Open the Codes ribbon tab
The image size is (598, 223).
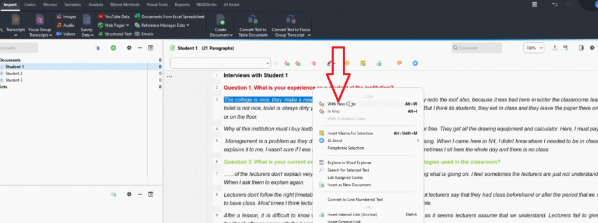coord(30,5)
